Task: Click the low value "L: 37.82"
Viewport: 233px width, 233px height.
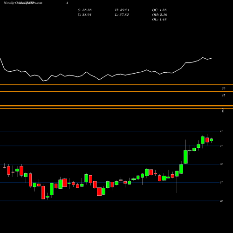Action: coord(122,15)
